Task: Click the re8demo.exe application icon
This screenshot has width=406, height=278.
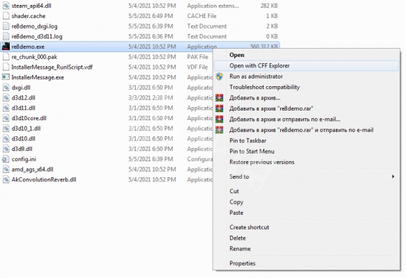Action: [6, 47]
